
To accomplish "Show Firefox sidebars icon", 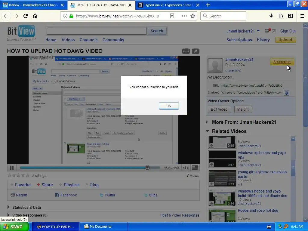I will (291, 16).
